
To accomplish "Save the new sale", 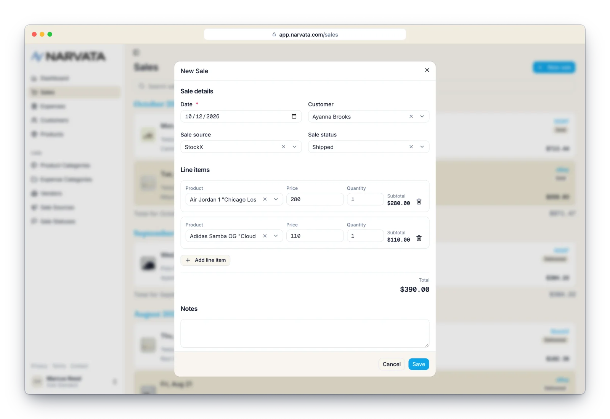I will [x=419, y=364].
